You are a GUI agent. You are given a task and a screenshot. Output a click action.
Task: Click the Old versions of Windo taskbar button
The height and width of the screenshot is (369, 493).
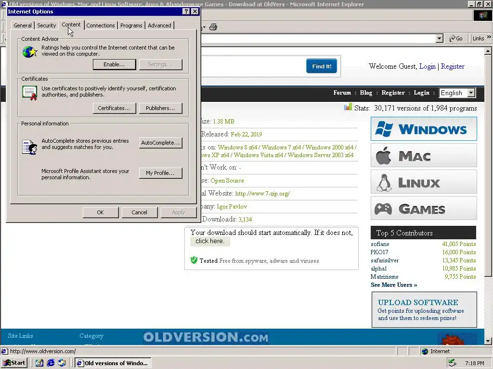[113, 363]
